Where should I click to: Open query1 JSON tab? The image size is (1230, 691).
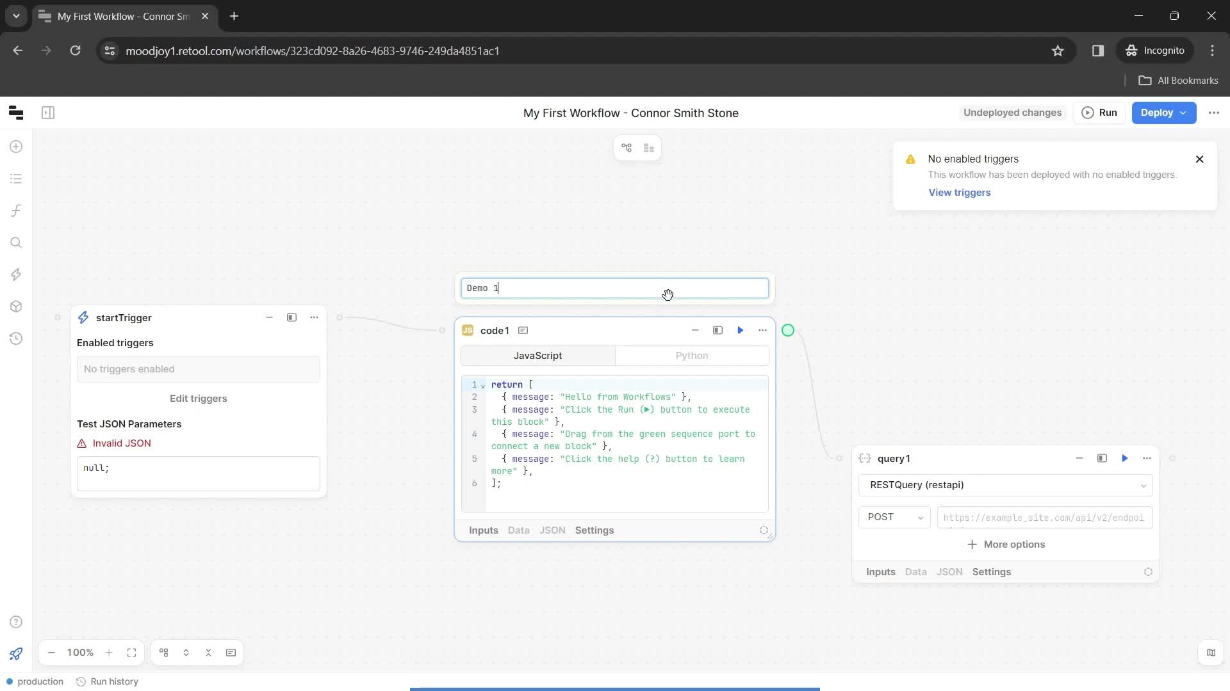click(949, 572)
